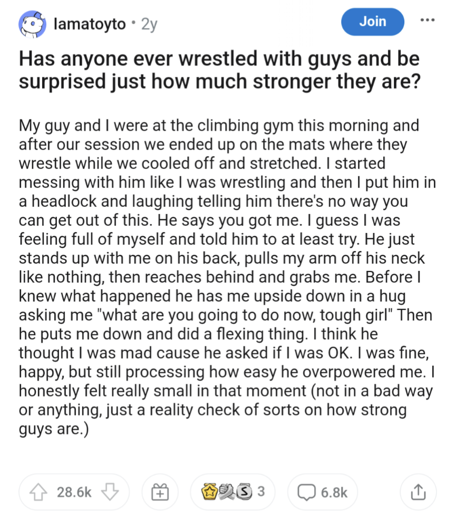Viewport: 455px width, 524px height.
Task: Tap the share arrow icon
Action: (418, 492)
